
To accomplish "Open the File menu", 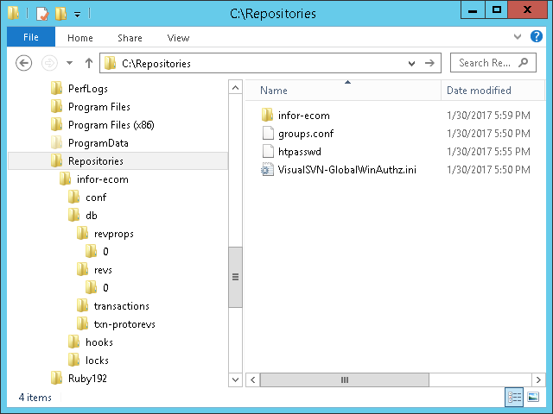I will [x=30, y=38].
